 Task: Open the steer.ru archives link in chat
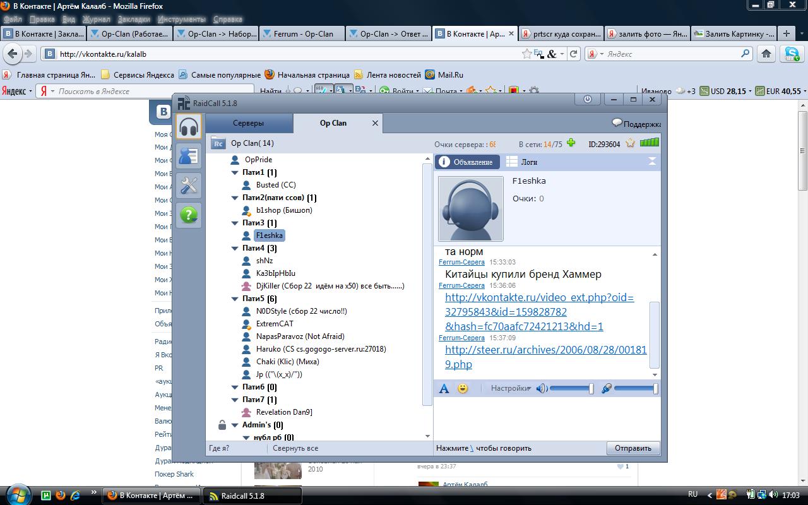(545, 357)
